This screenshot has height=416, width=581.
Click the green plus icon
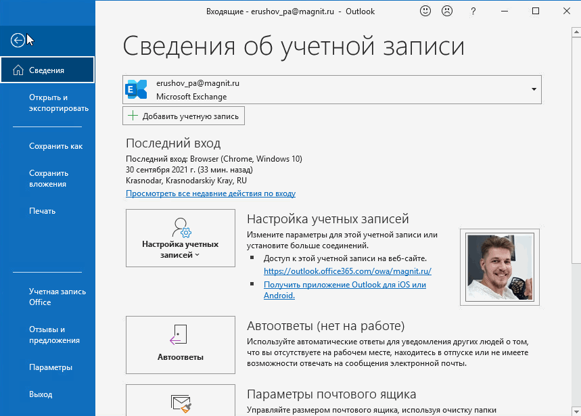point(133,116)
